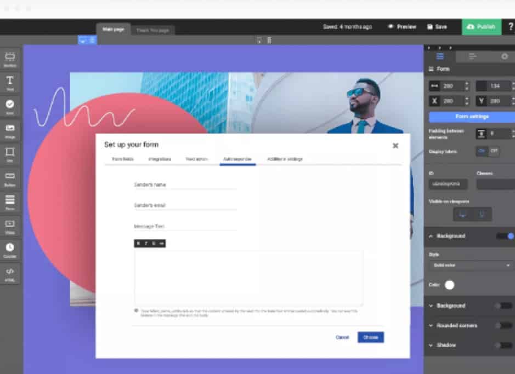
Task: Click the ID input field
Action: pos(446,184)
